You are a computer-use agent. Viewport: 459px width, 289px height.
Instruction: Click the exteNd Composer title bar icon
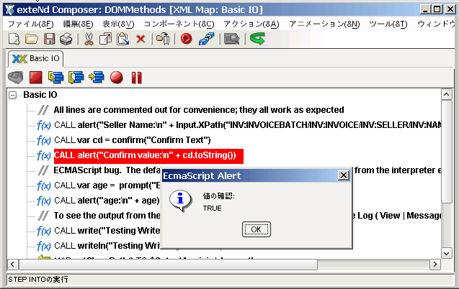9,9
